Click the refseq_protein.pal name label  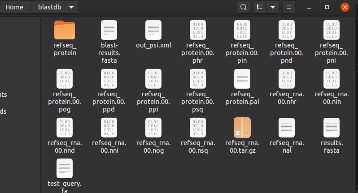point(242,98)
